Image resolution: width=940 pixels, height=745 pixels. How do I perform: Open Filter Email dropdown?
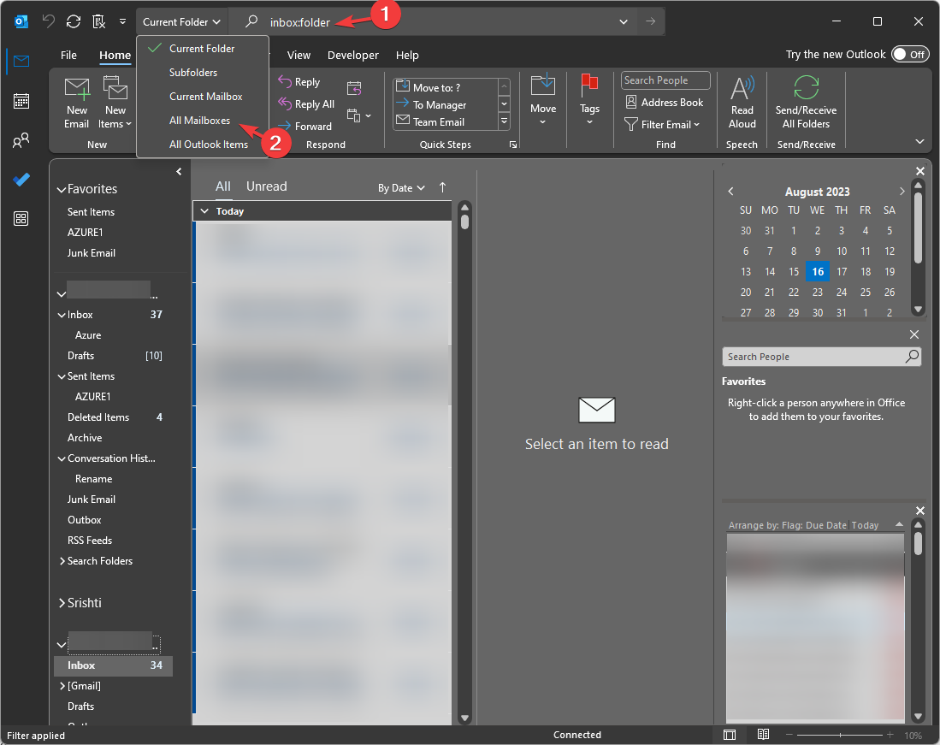coord(662,125)
